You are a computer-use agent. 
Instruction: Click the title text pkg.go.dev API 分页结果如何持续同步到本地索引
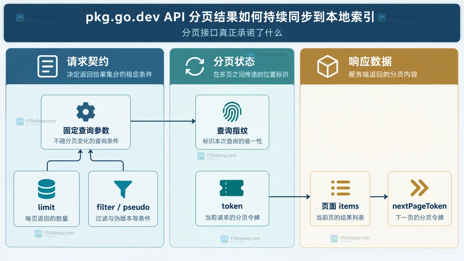click(230, 17)
